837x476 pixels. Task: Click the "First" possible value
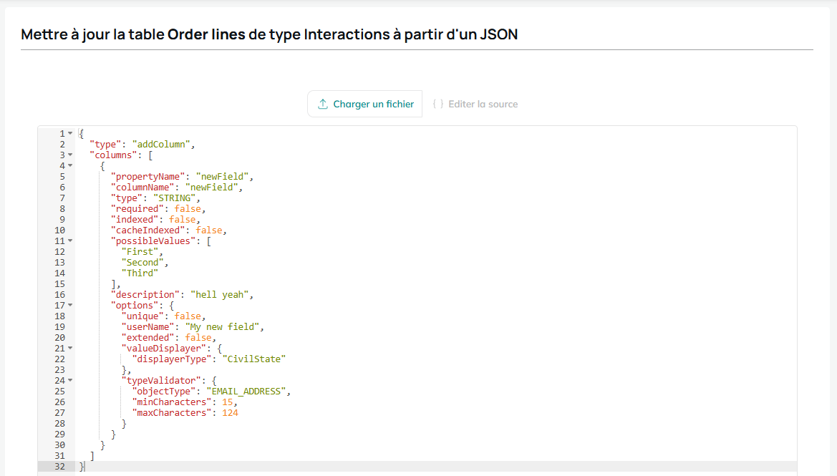pyautogui.click(x=140, y=252)
